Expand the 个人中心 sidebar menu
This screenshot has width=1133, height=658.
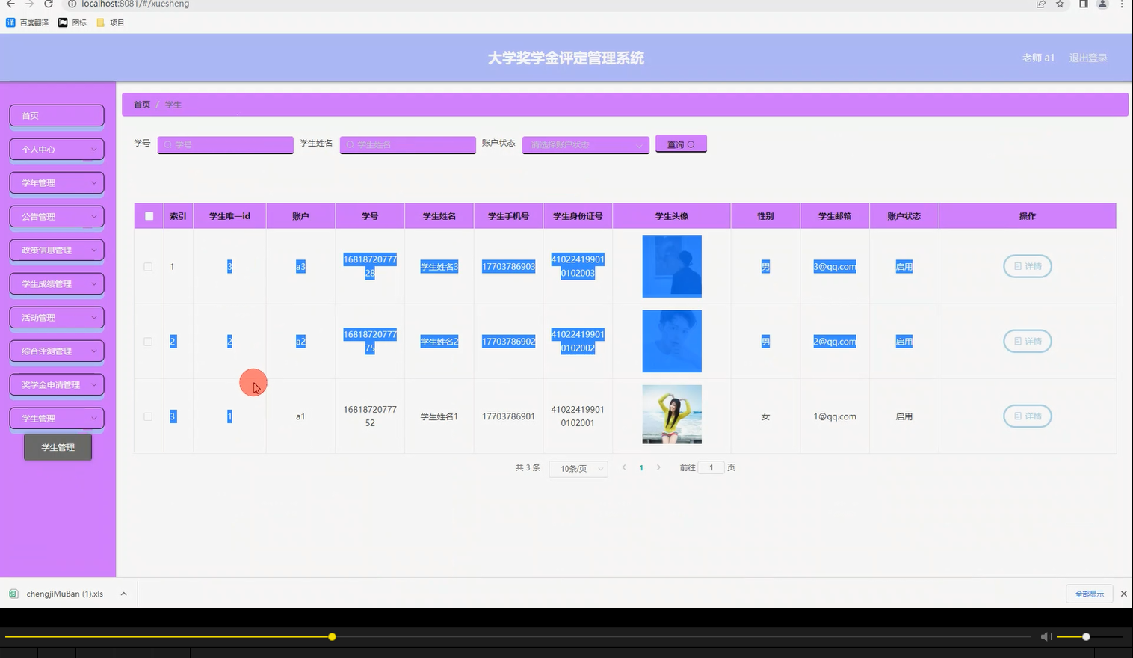56,149
